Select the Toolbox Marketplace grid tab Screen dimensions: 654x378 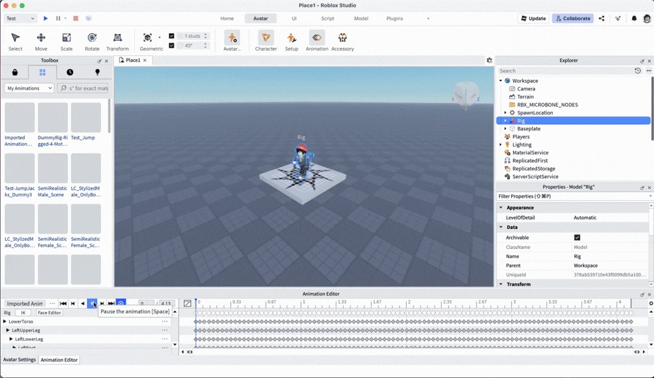(x=42, y=73)
